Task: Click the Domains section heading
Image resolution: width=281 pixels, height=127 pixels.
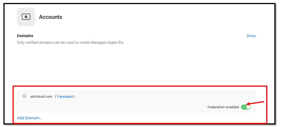Action: click(x=25, y=36)
